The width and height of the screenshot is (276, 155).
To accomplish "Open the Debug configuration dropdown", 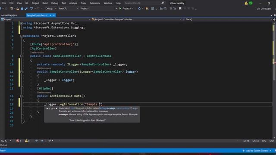I will pos(50,9).
